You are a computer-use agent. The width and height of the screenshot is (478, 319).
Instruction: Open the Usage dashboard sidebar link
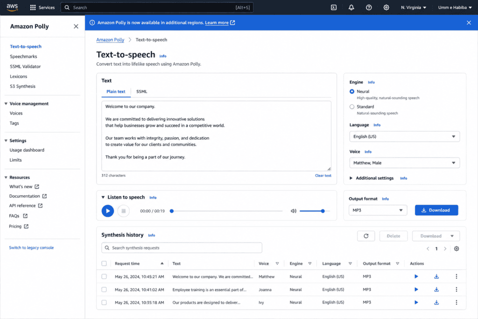27,150
